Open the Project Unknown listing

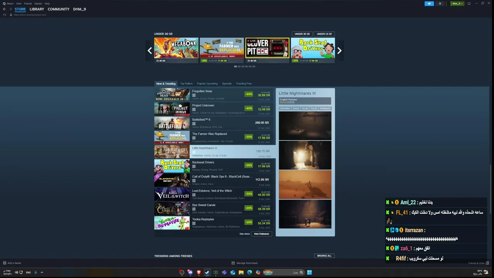[x=214, y=109]
